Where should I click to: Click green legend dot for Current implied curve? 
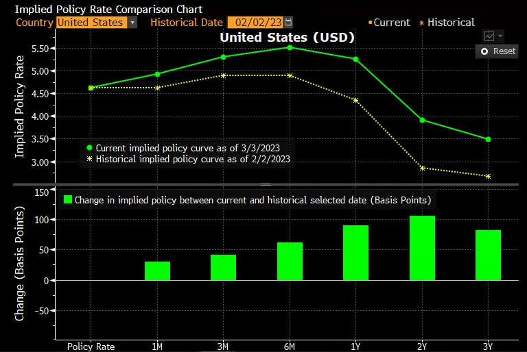(89, 147)
